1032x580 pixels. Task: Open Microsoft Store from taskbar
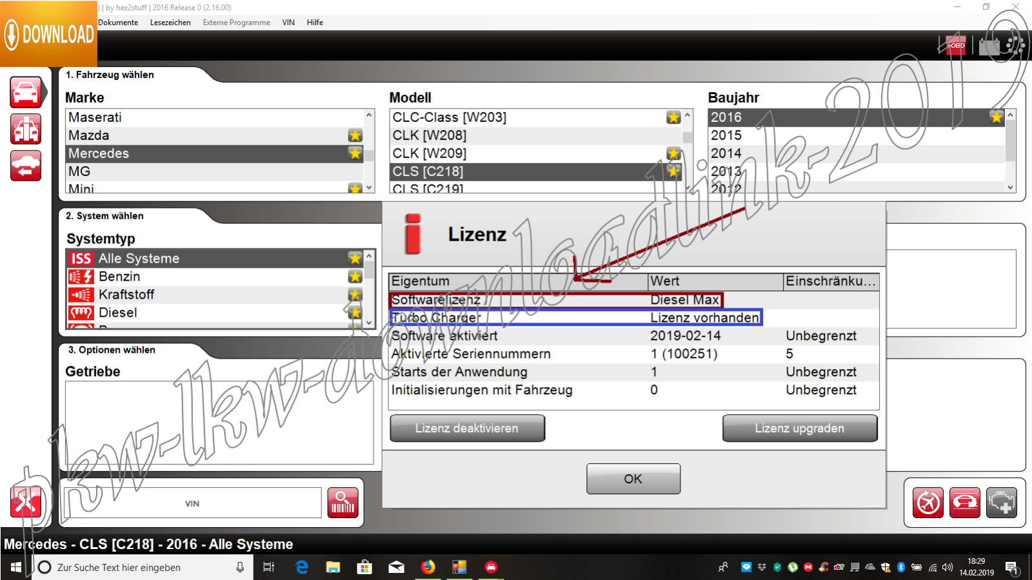coord(364,567)
